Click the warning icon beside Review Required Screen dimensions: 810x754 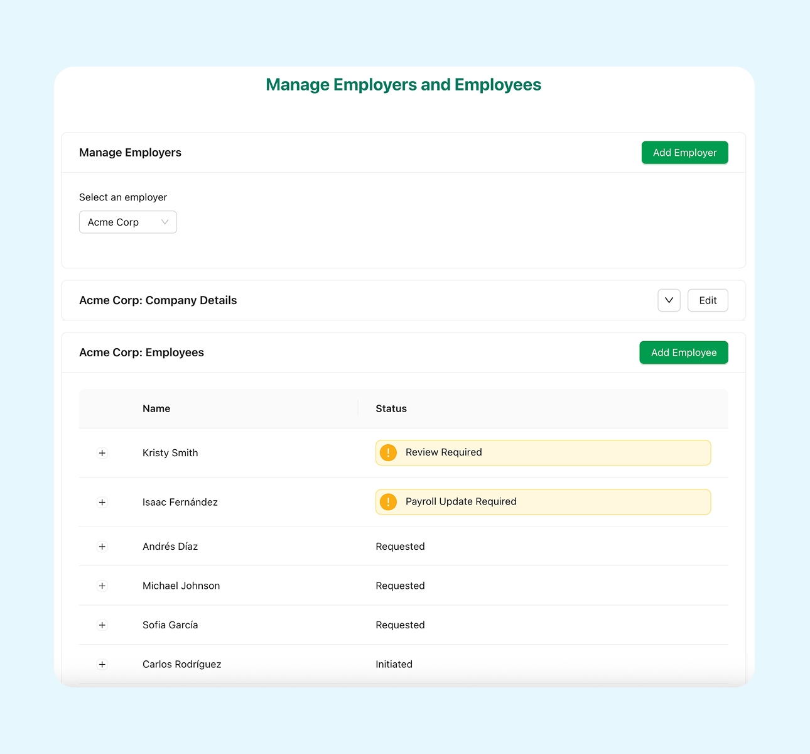click(388, 452)
